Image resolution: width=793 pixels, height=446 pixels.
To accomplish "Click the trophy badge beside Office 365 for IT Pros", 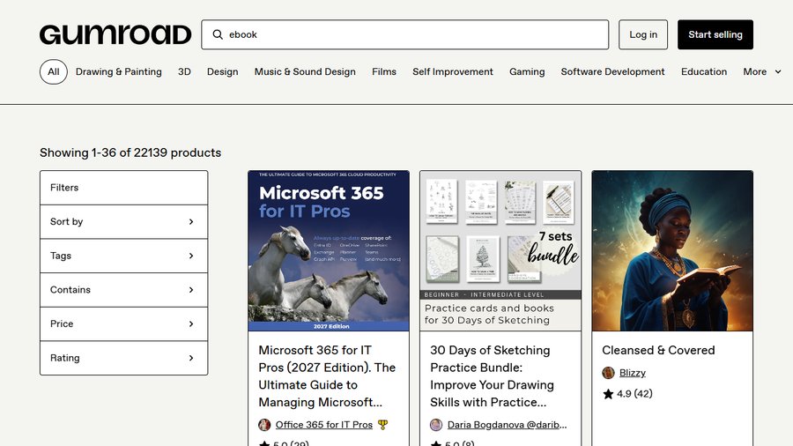I will pyautogui.click(x=383, y=425).
